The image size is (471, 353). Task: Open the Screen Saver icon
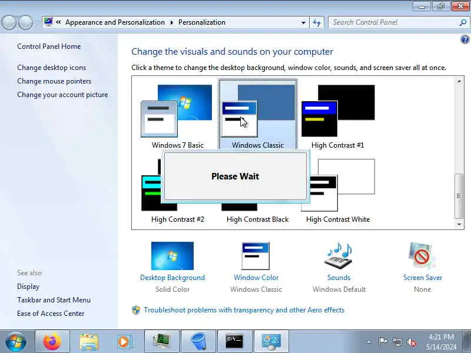tap(422, 256)
